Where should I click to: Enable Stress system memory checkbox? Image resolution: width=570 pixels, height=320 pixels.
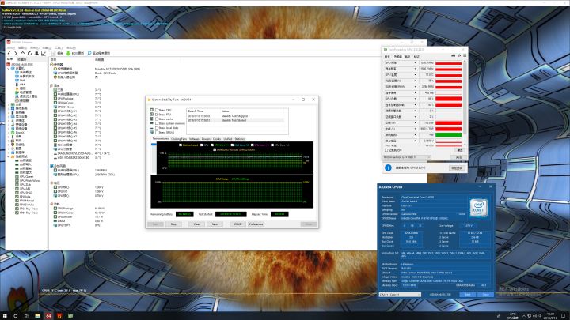[x=157, y=123]
